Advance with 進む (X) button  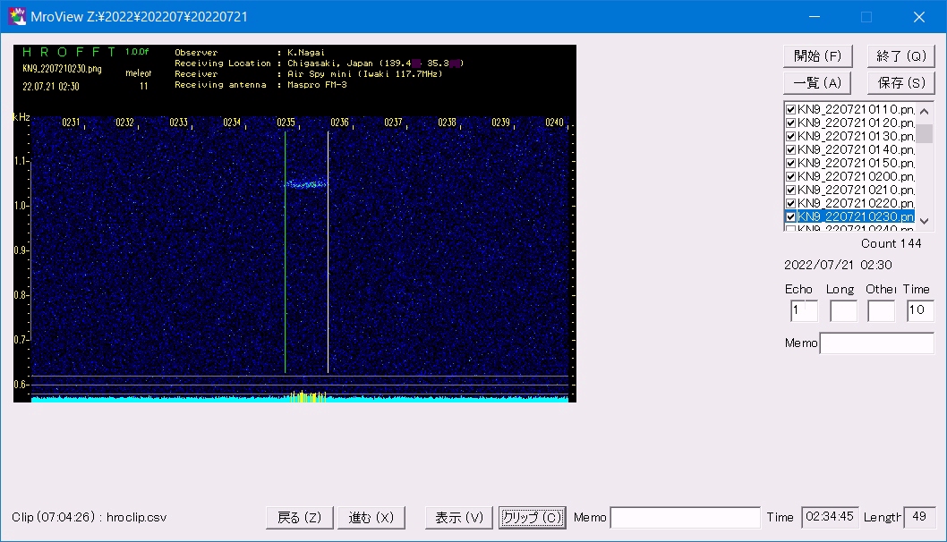371,517
